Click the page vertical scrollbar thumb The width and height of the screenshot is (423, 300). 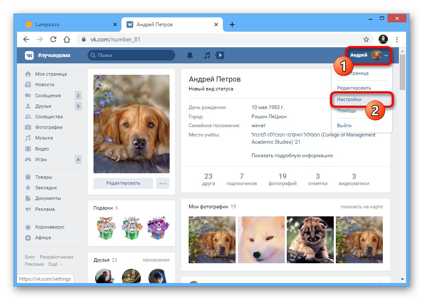[x=403, y=72]
